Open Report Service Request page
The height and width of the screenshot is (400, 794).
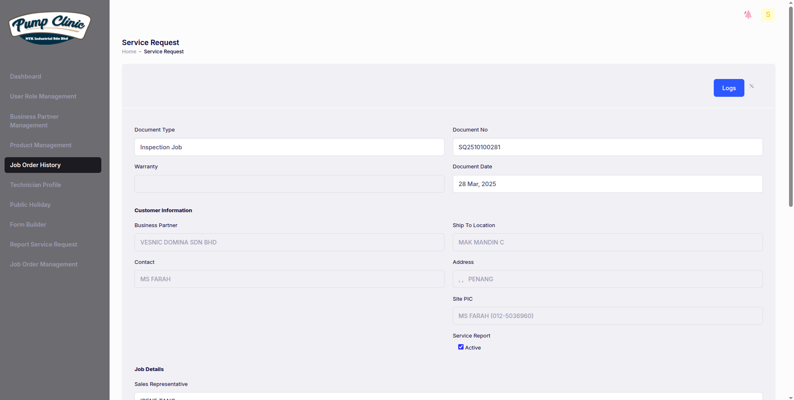pyautogui.click(x=43, y=244)
